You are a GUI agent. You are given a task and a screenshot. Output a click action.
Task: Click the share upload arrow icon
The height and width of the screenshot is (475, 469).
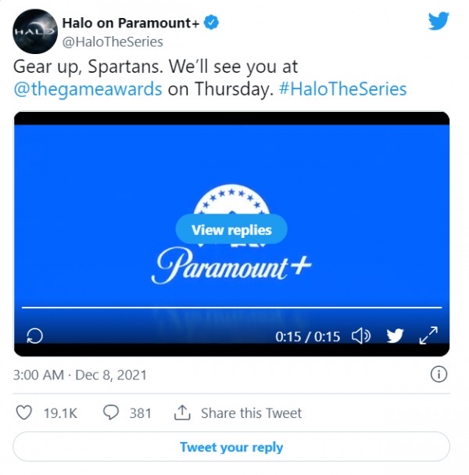pos(182,412)
